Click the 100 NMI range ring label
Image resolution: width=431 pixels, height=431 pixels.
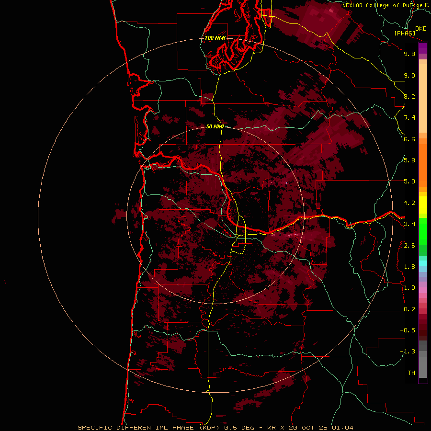click(215, 38)
